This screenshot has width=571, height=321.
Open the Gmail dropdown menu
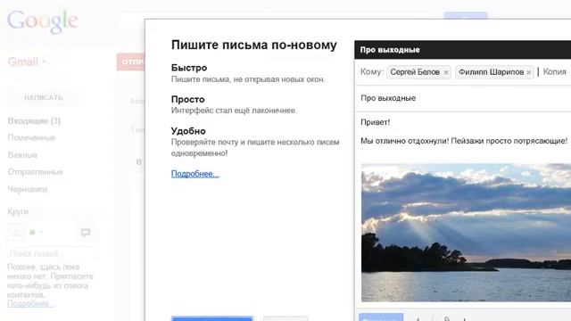pyautogui.click(x=27, y=62)
